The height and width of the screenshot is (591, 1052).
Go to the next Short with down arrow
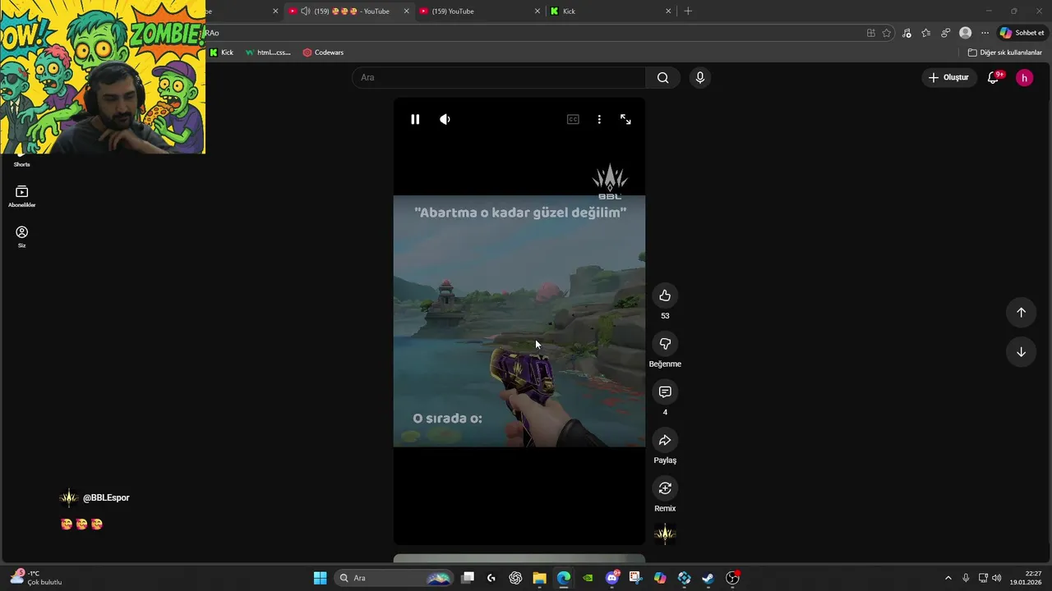(x=1021, y=351)
